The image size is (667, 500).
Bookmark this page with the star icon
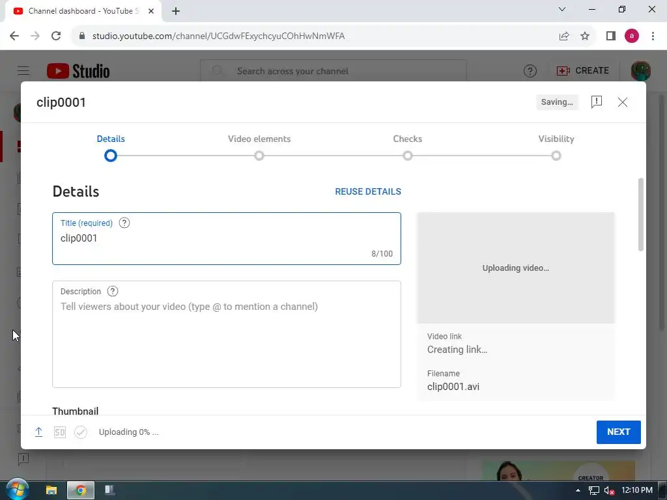[x=585, y=36]
